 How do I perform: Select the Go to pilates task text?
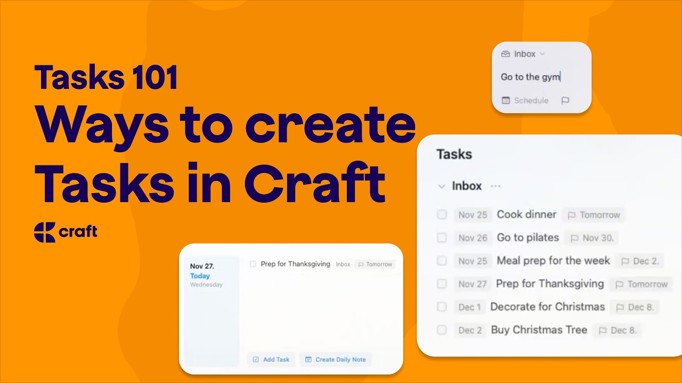[528, 237]
